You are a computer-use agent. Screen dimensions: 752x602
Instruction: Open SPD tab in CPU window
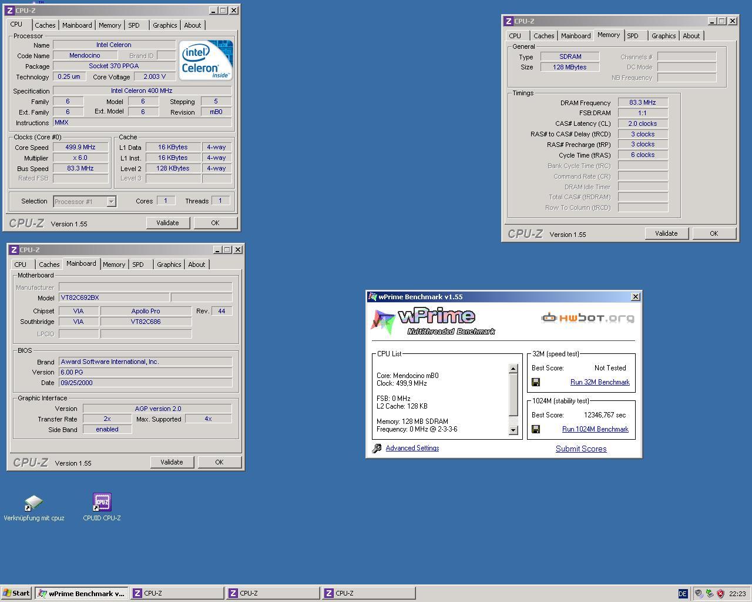point(134,25)
